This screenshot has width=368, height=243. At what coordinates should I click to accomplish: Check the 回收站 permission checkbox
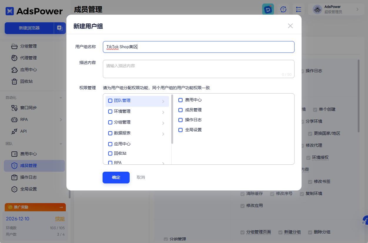(110, 153)
